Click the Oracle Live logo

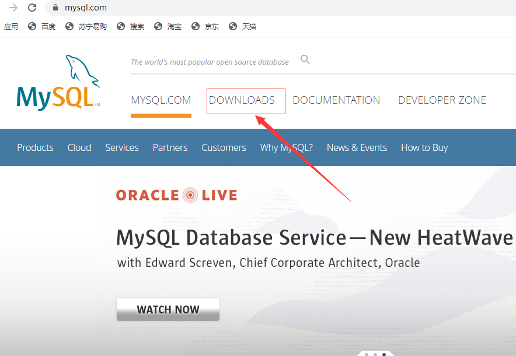(x=176, y=195)
